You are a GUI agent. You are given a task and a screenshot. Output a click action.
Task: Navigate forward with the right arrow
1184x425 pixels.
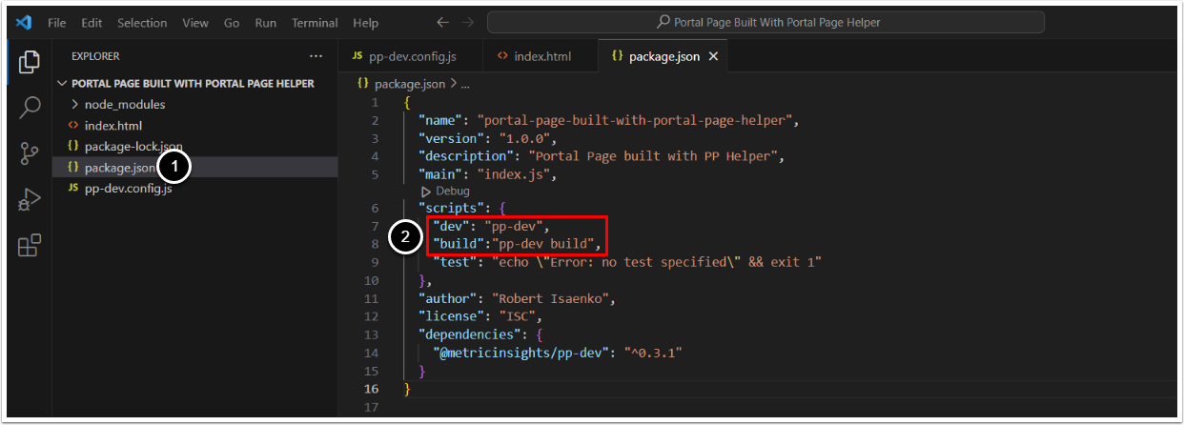(x=468, y=22)
